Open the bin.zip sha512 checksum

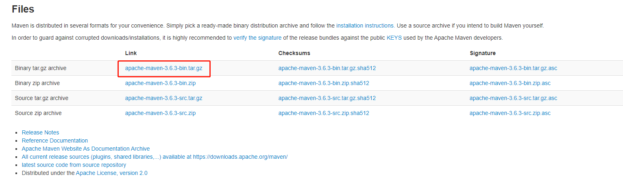click(324, 83)
